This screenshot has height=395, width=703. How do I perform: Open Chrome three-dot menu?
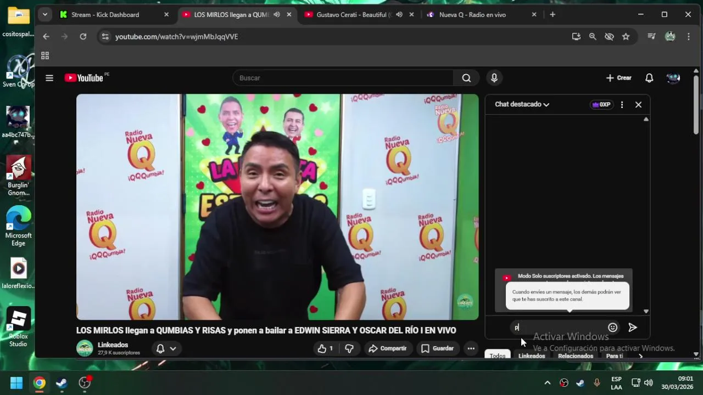689,36
